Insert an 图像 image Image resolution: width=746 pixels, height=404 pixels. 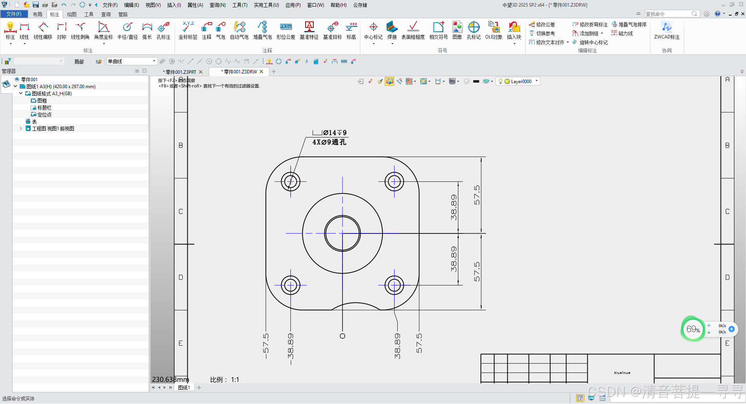pos(457,31)
